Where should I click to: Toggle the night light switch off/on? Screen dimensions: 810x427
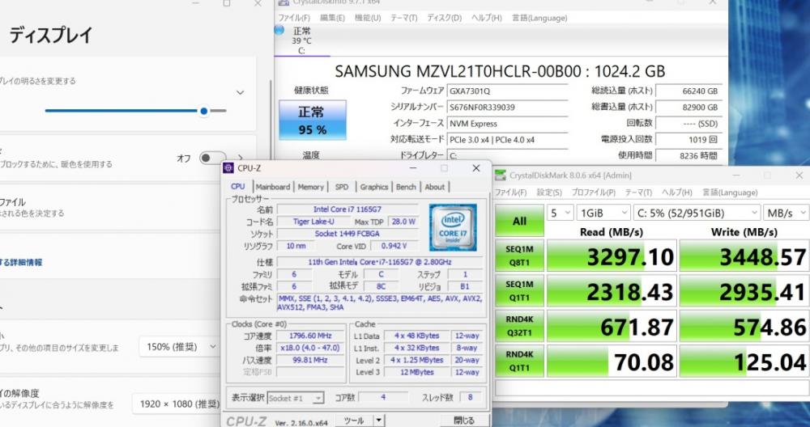212,158
